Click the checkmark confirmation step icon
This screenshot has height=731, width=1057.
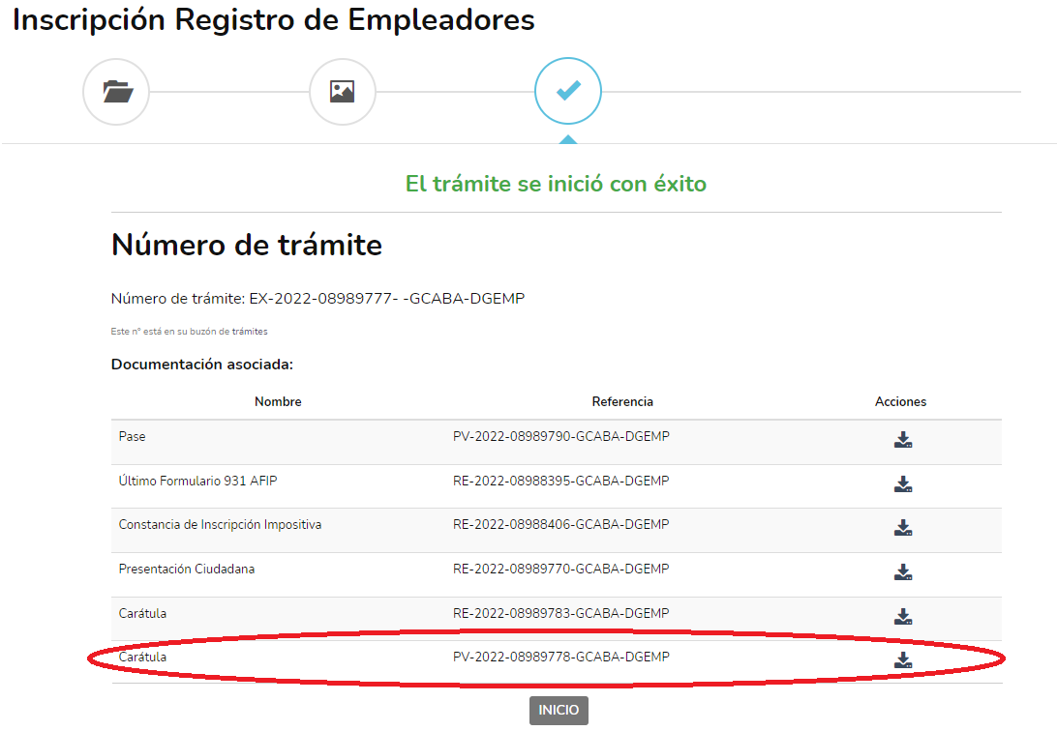[568, 92]
